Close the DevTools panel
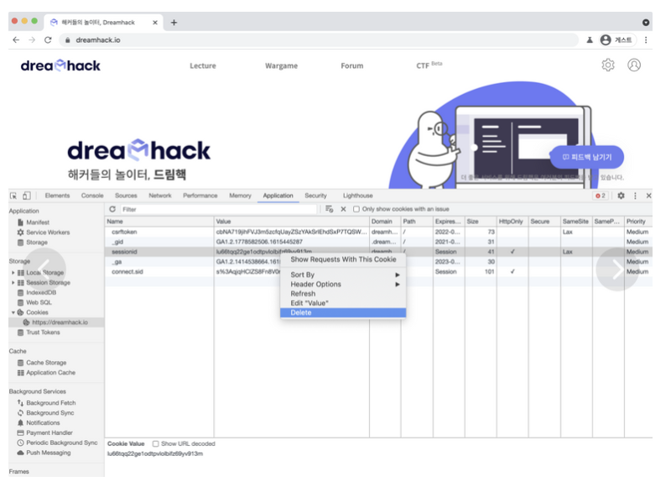671x492 pixels. pos(648,196)
